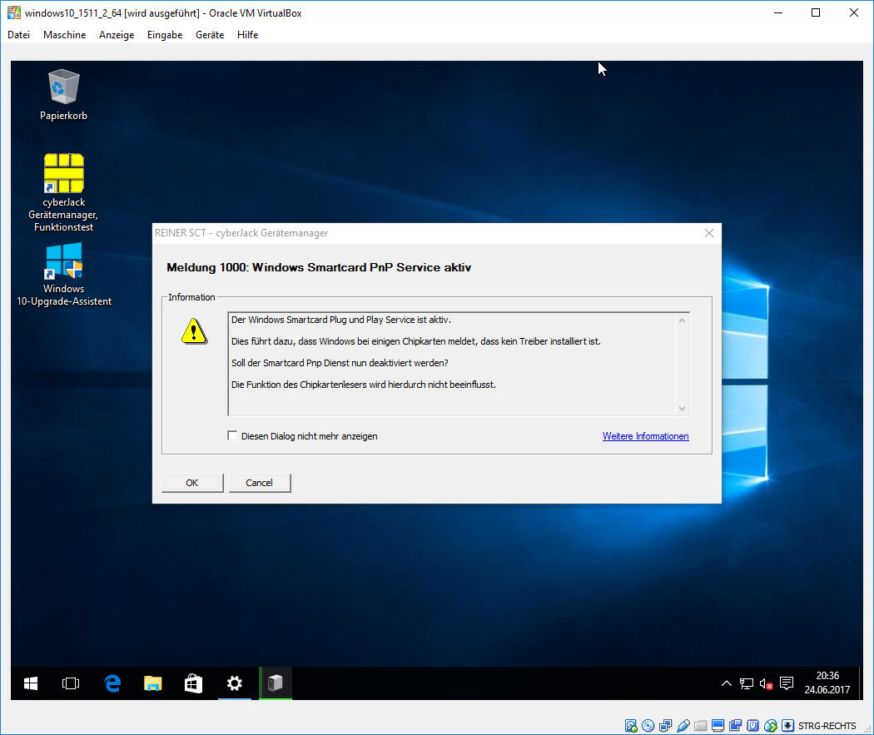Select the Windows 10-Upgrade-Assistent shortcut
Image resolution: width=874 pixels, height=735 pixels.
tap(63, 275)
